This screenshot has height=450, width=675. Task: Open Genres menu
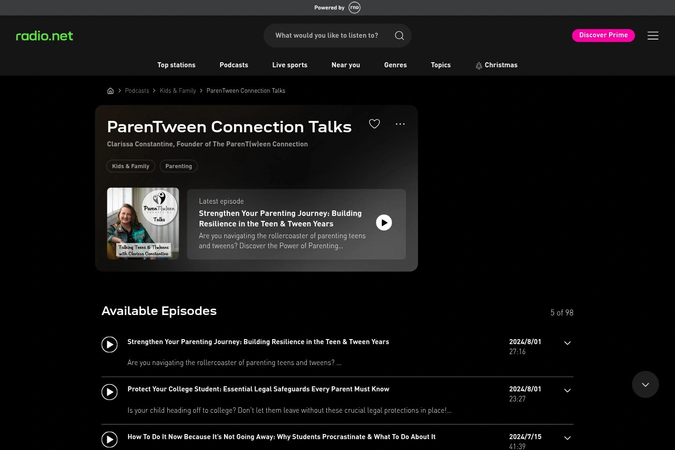395,65
